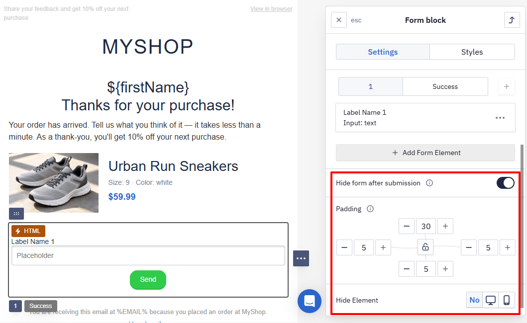Click the sneakers product image
This screenshot has width=527, height=323.
point(54,183)
